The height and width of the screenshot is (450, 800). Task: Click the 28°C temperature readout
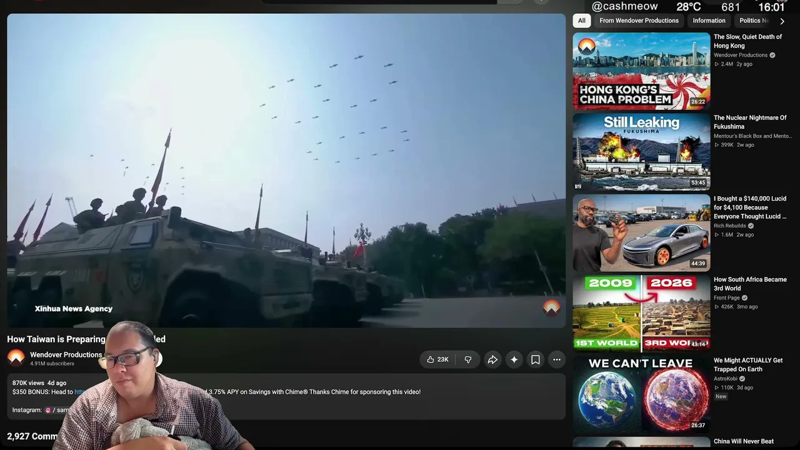689,6
